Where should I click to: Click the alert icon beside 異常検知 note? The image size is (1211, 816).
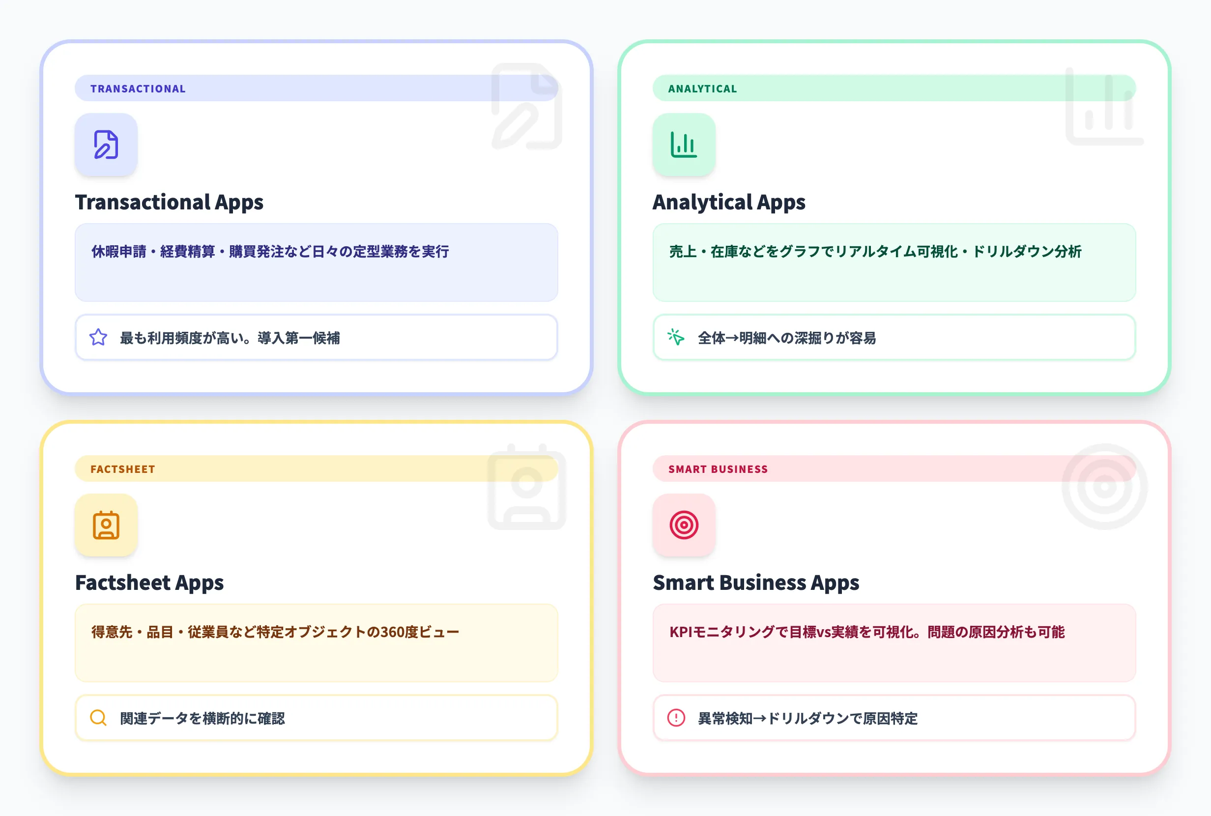[x=676, y=718]
